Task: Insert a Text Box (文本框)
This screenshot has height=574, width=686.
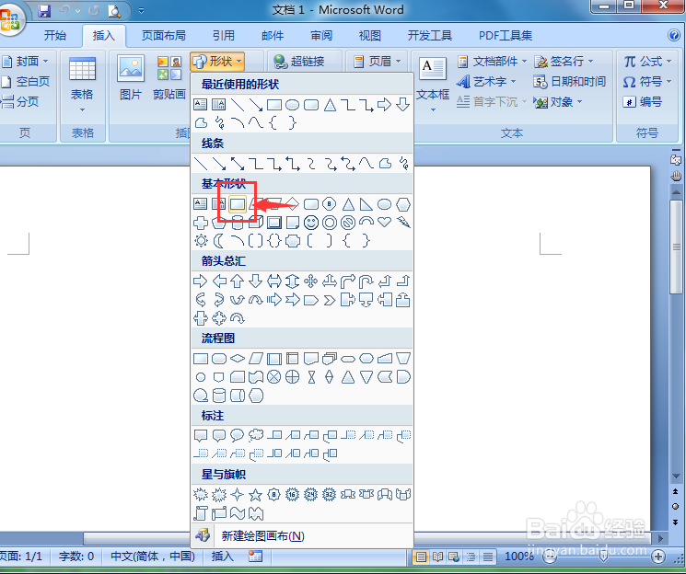Action: pyautogui.click(x=433, y=84)
